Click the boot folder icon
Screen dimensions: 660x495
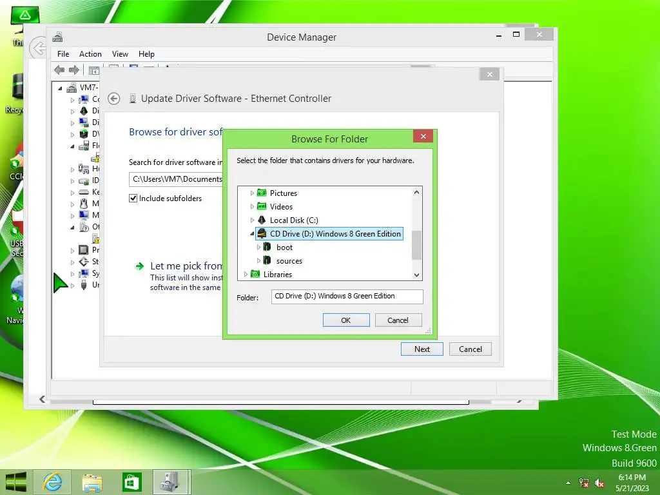[267, 247]
